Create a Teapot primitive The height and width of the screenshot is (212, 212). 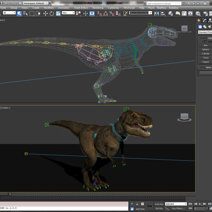pos(206,62)
